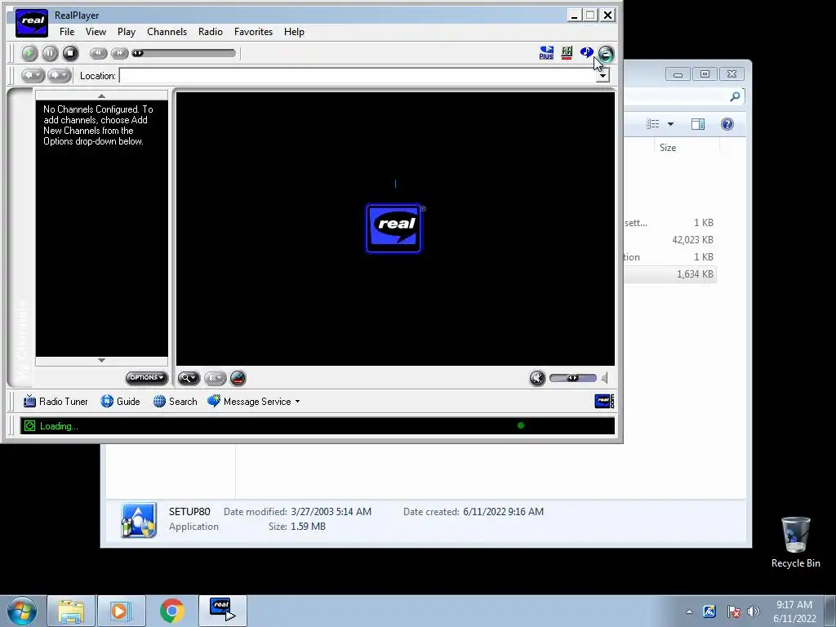Click the SETUP80 application icon in details pane
The height and width of the screenshot is (627, 836).
[139, 520]
